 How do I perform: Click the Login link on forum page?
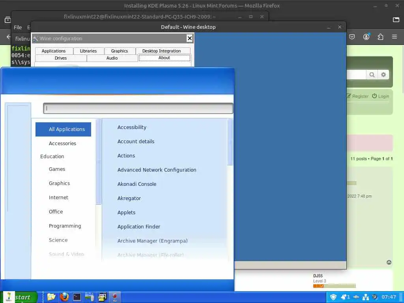point(380,96)
